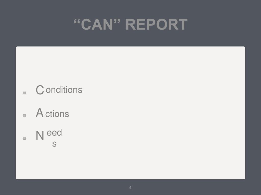Select the word CAN in the title
This screenshot has width=261, height=195.
[x=97, y=25]
